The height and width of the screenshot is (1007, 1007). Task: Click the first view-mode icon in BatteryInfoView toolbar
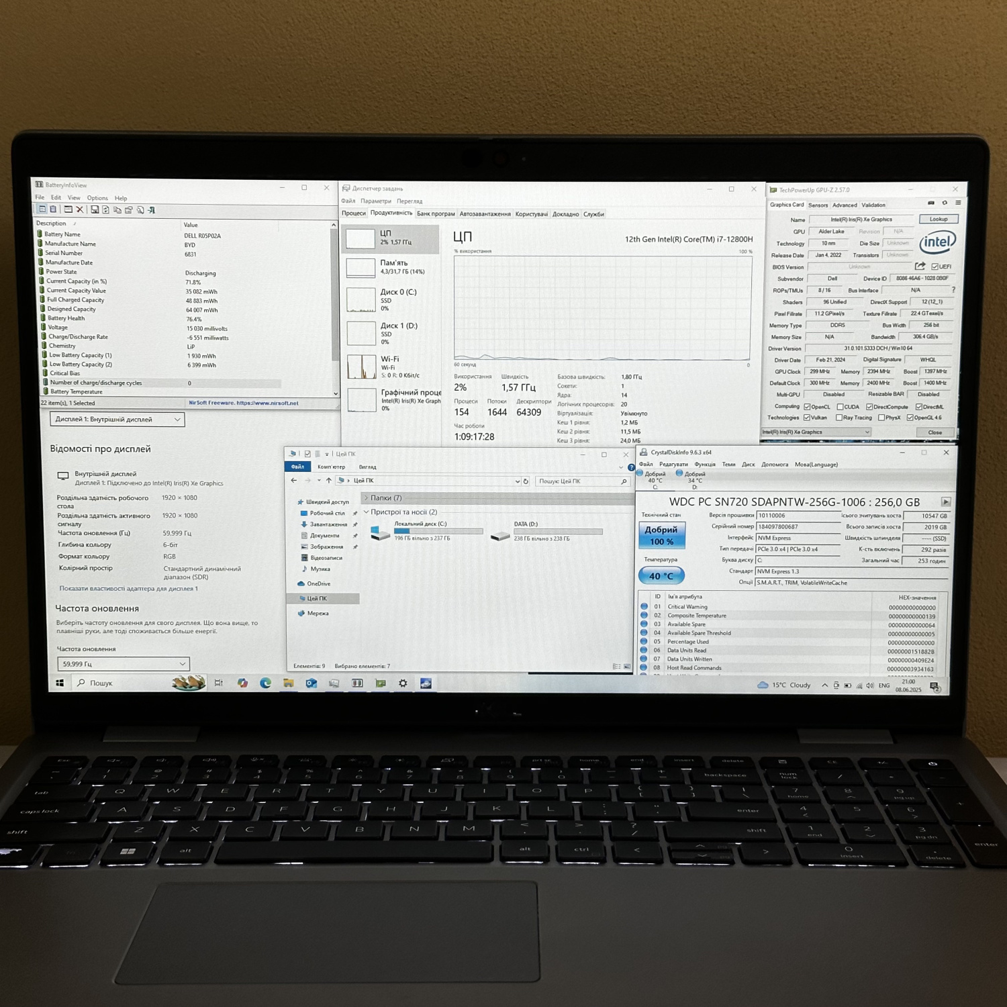click(x=42, y=209)
